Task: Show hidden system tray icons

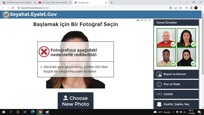Action: tap(173, 112)
